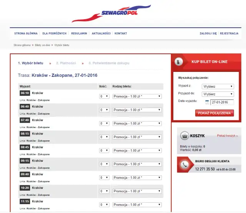Open the Rejestracja link
246x213 pixels.
[x=229, y=33]
